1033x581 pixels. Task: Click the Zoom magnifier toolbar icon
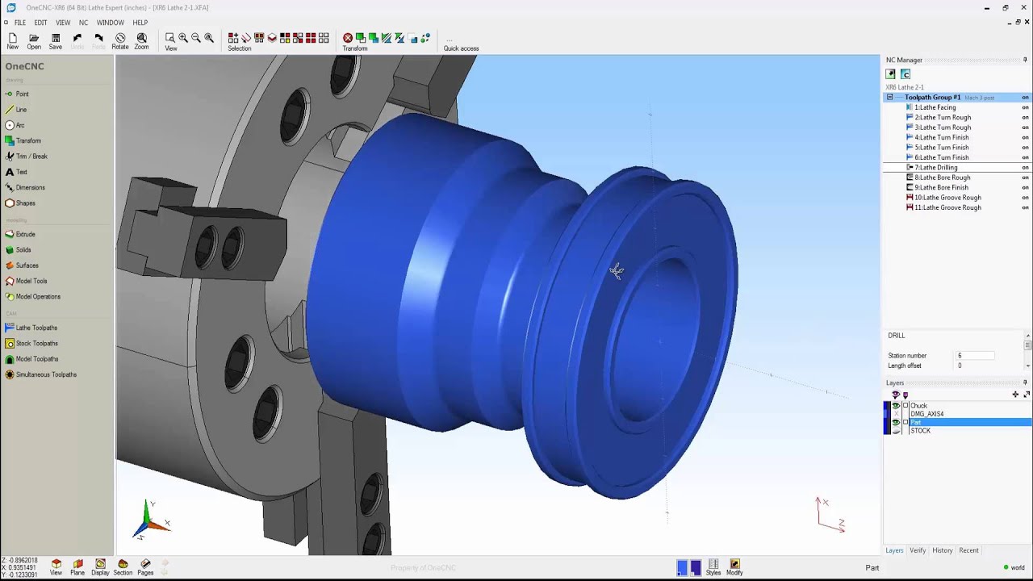click(x=141, y=41)
